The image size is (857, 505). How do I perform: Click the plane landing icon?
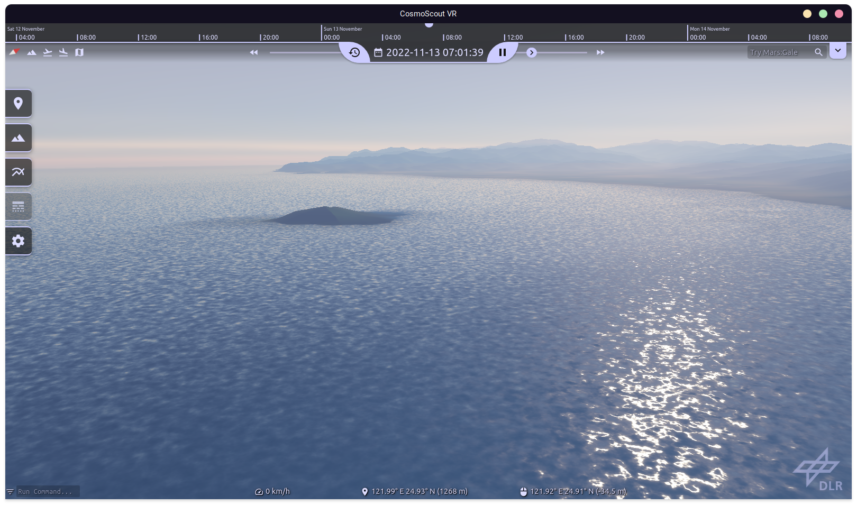click(x=63, y=52)
